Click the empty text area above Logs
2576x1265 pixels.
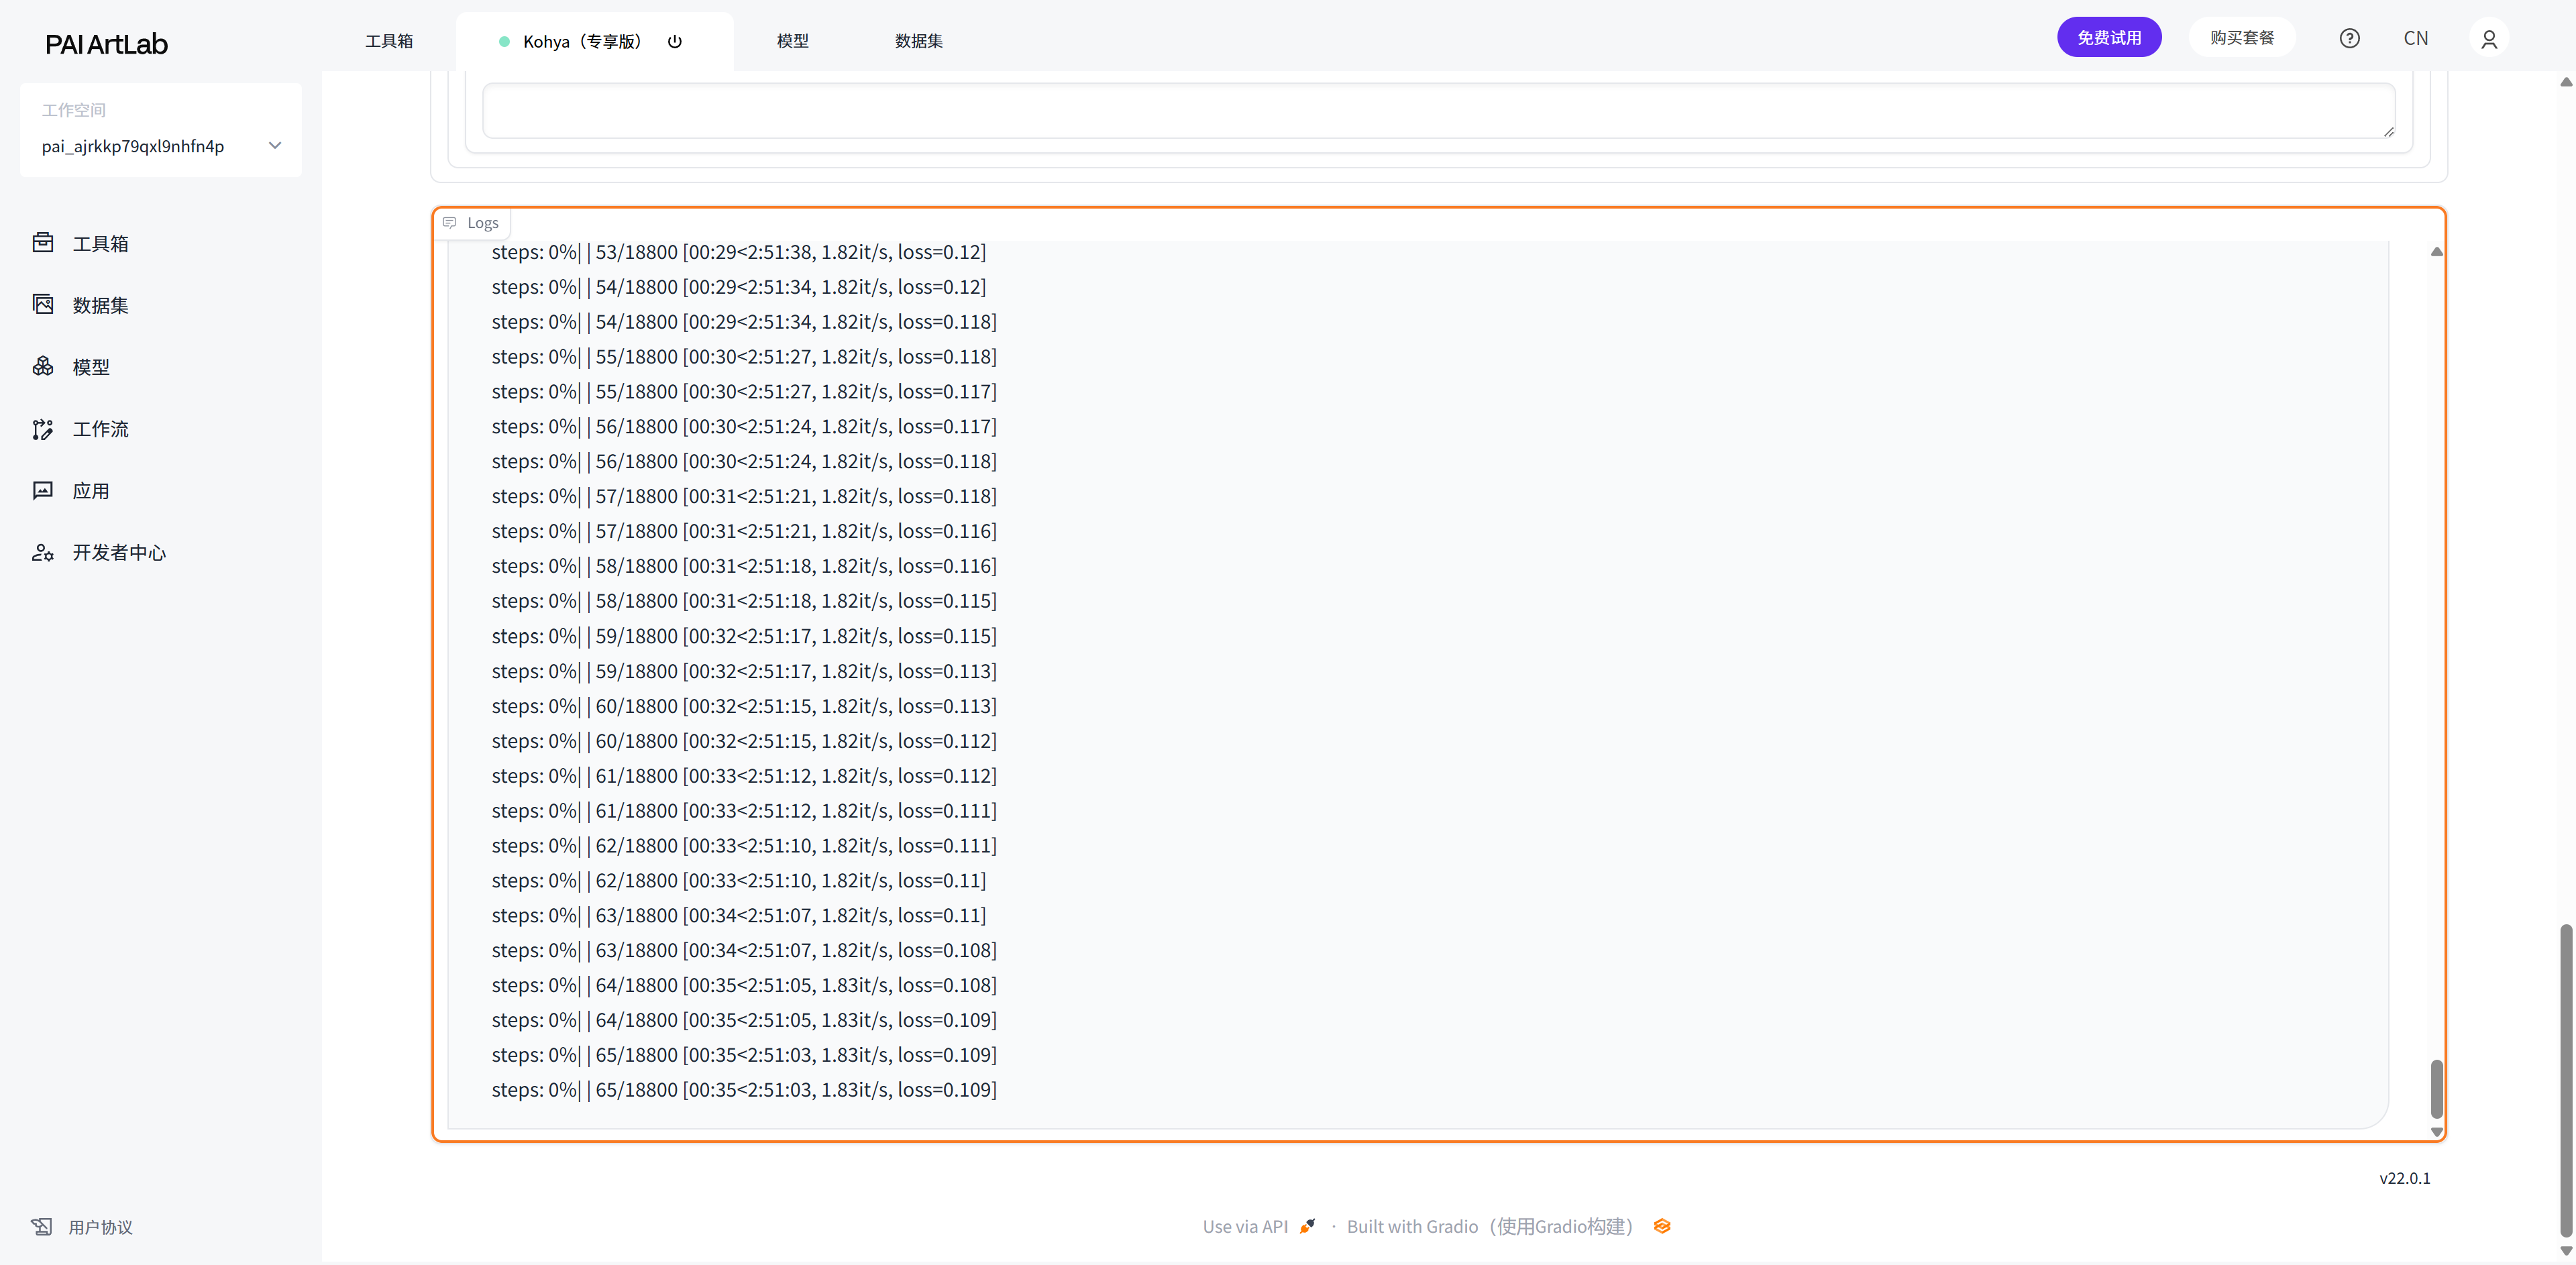click(x=1437, y=110)
